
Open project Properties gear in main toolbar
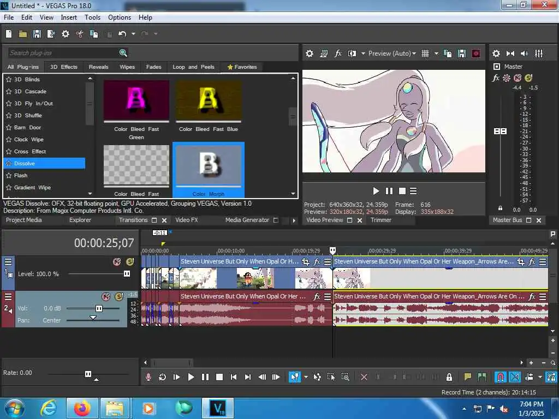click(x=66, y=34)
